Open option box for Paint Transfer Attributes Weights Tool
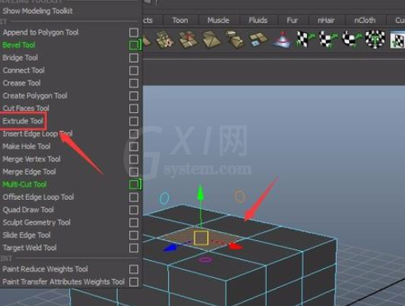405x306 pixels. pyautogui.click(x=133, y=282)
